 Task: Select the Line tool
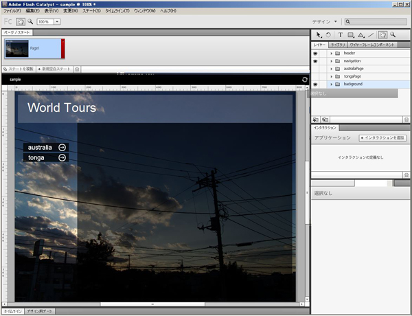pos(371,35)
